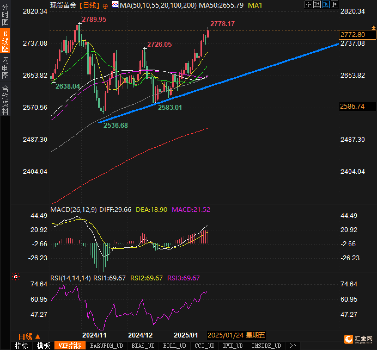Open the 日线 period dropdown at bottom left

point(29,337)
